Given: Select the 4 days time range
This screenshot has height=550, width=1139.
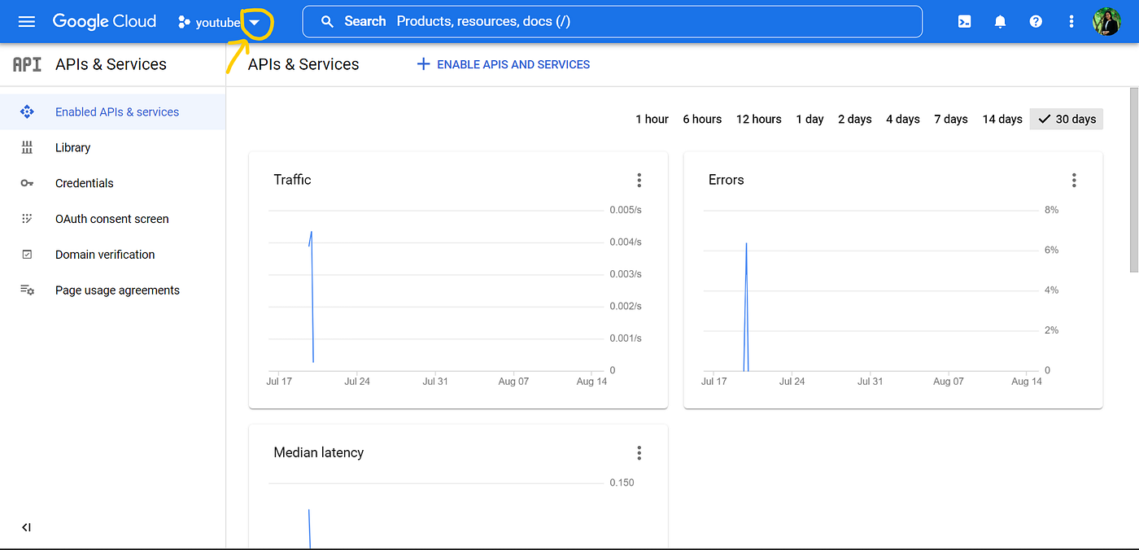Looking at the screenshot, I should (x=902, y=119).
